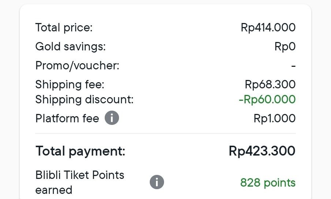Click the Platform fee text label
The height and width of the screenshot is (199, 331).
[x=67, y=118]
